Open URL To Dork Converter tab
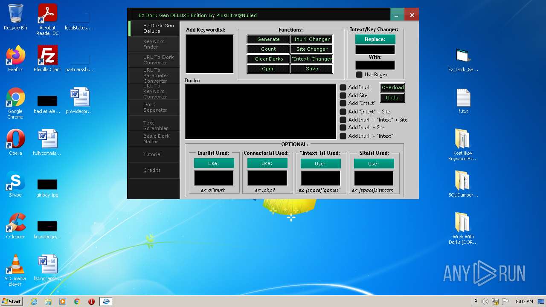The height and width of the screenshot is (307, 546). pyautogui.click(x=154, y=60)
